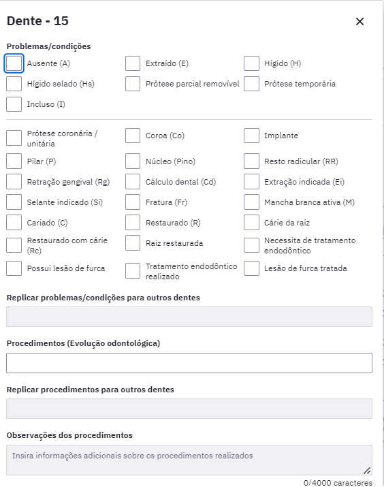Enable Fratura (Fr) checkbox
The height and width of the screenshot is (487, 384).
[133, 202]
